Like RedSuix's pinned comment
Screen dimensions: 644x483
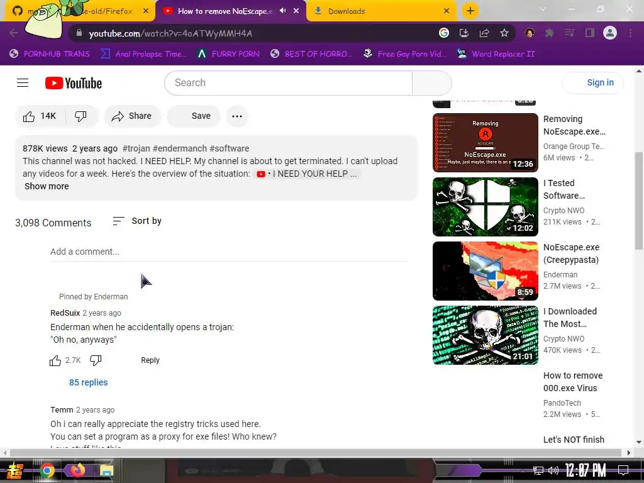click(x=55, y=360)
